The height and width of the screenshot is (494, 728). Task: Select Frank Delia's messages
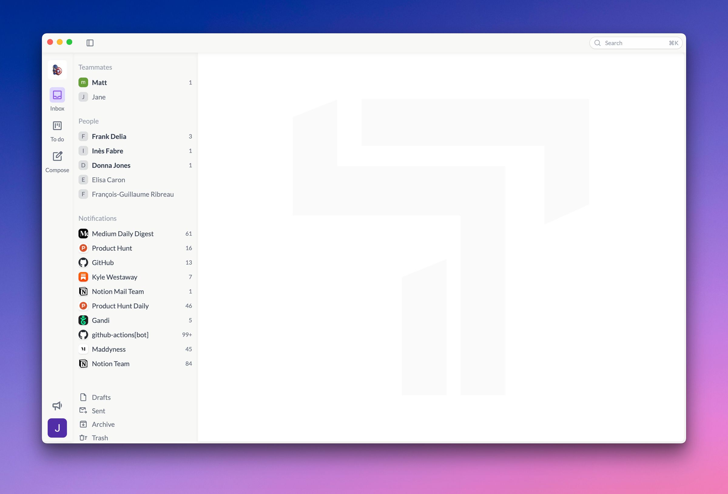[109, 136]
